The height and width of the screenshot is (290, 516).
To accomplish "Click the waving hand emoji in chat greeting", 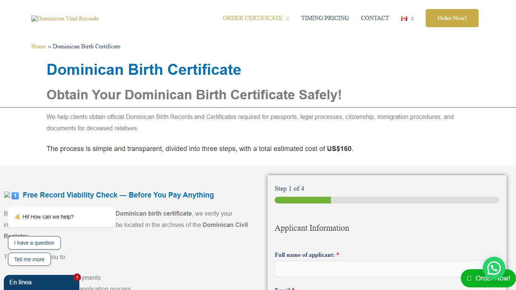I will (x=17, y=217).
